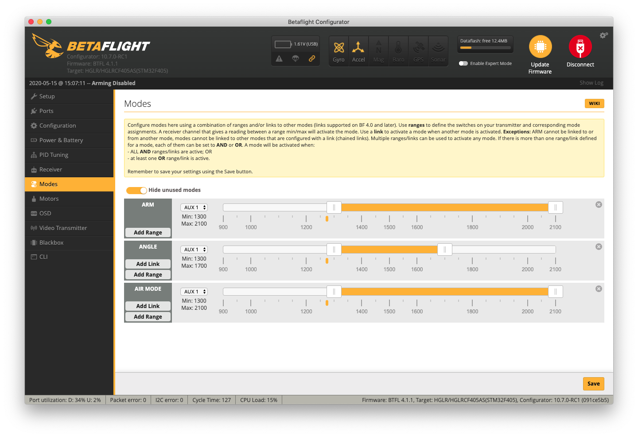The height and width of the screenshot is (437, 638).
Task: Open the Ports tab
Action: coord(69,111)
